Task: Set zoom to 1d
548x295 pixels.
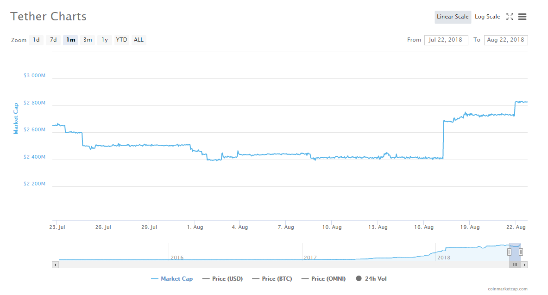Action: tap(36, 40)
